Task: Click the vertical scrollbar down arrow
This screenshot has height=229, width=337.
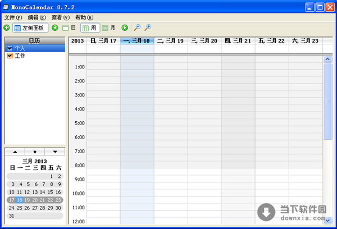Action: [327, 221]
